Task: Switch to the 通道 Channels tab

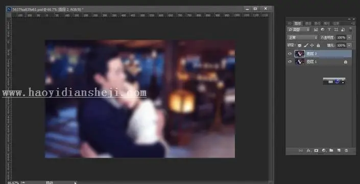Action: tap(307, 24)
